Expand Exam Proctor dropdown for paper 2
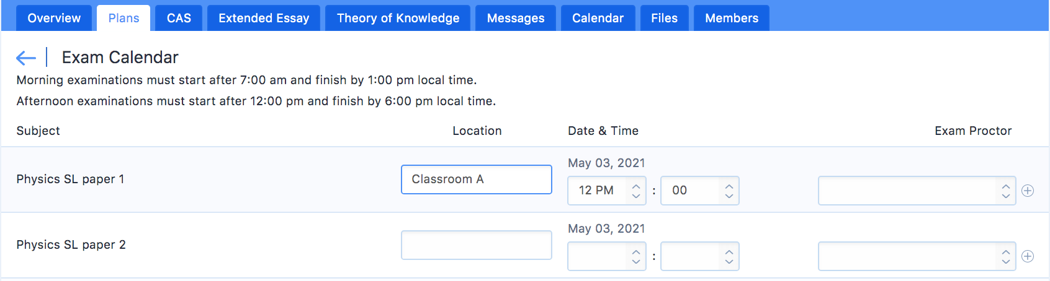The width and height of the screenshot is (1050, 281). [x=917, y=256]
